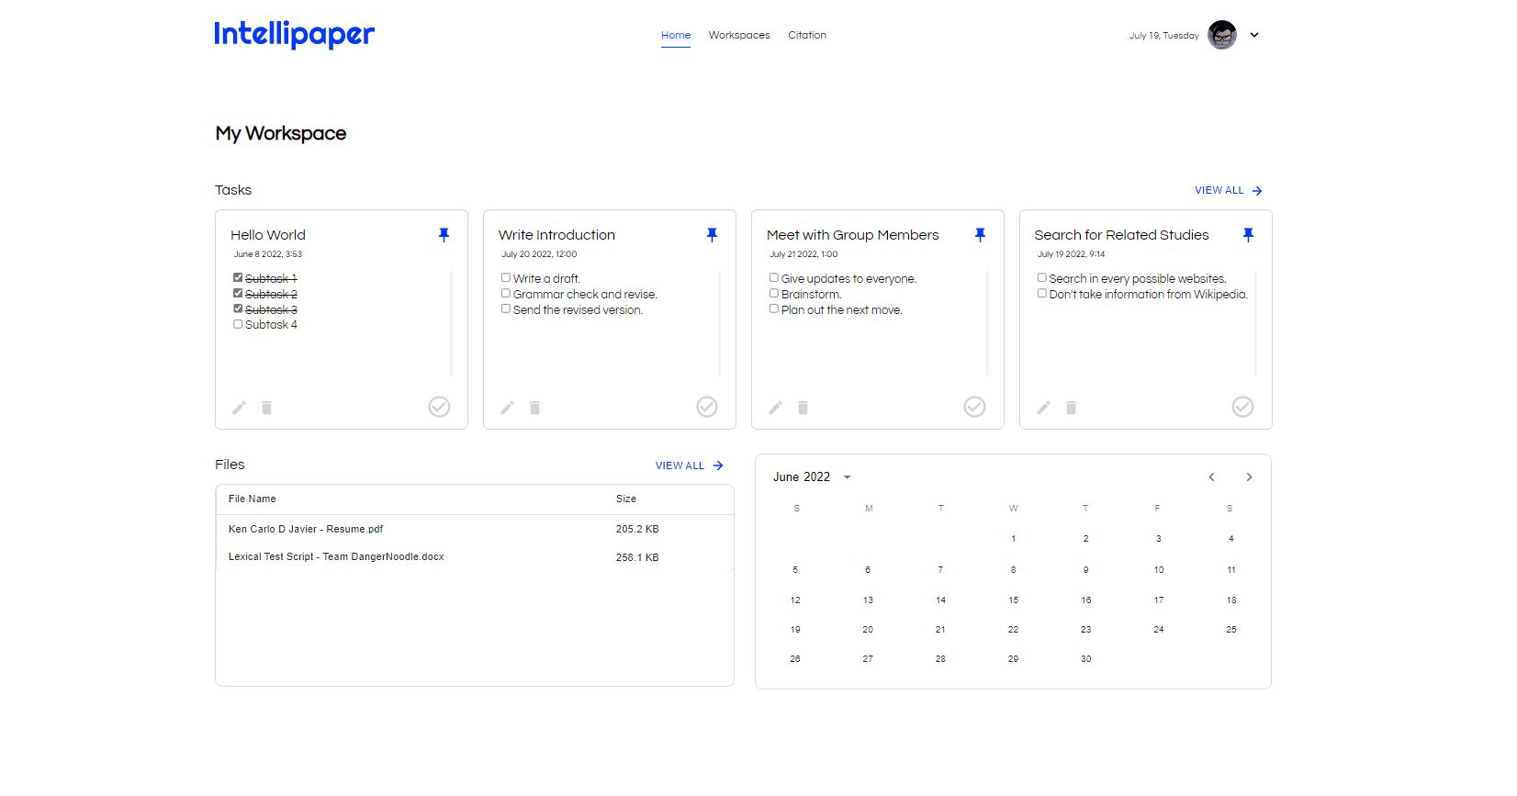The height and width of the screenshot is (796, 1517).
Task: Open the Workspaces tab
Action: 739,35
